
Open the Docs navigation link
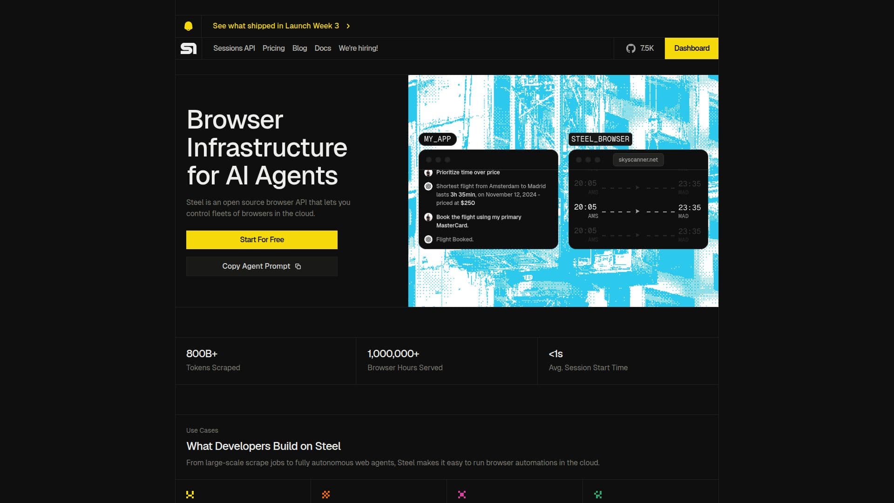[323, 48]
